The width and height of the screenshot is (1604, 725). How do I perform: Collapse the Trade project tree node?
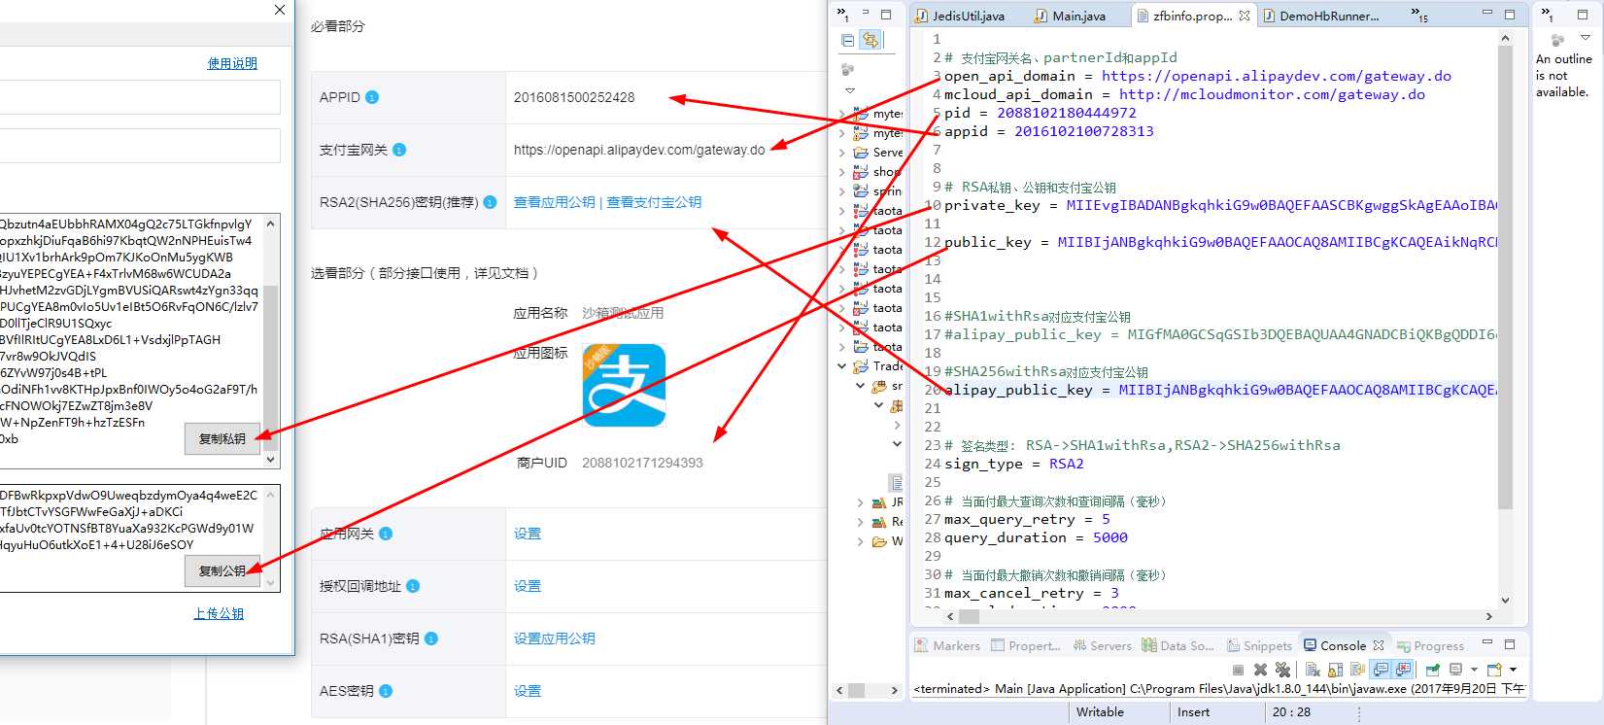841,366
